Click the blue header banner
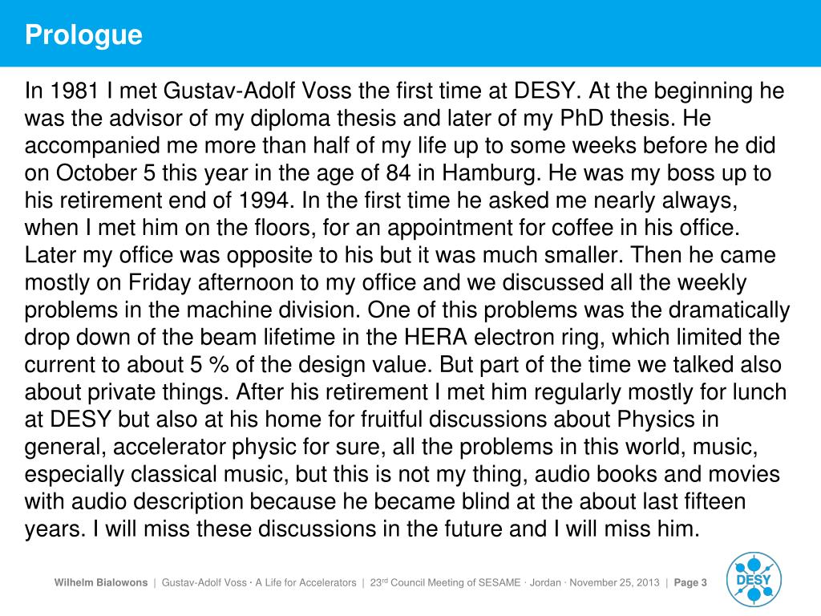Viewport: 821px width, 616px height. point(481,34)
